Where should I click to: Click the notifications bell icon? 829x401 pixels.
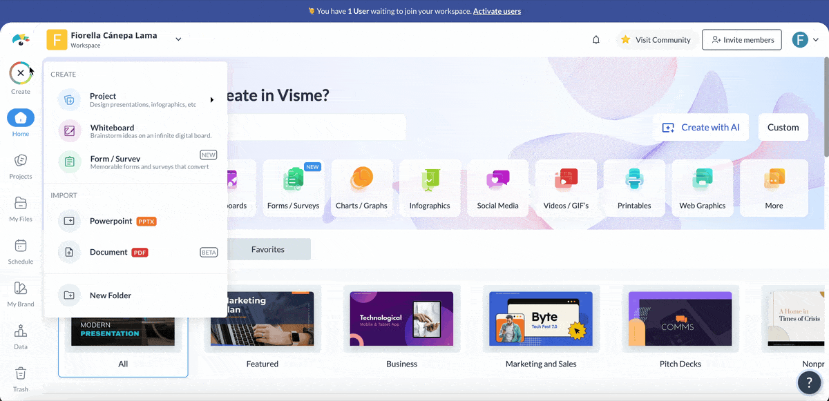(x=596, y=40)
